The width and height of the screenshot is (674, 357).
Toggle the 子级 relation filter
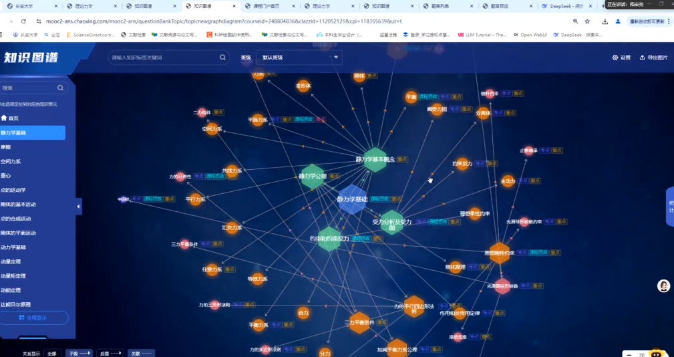pos(79,353)
